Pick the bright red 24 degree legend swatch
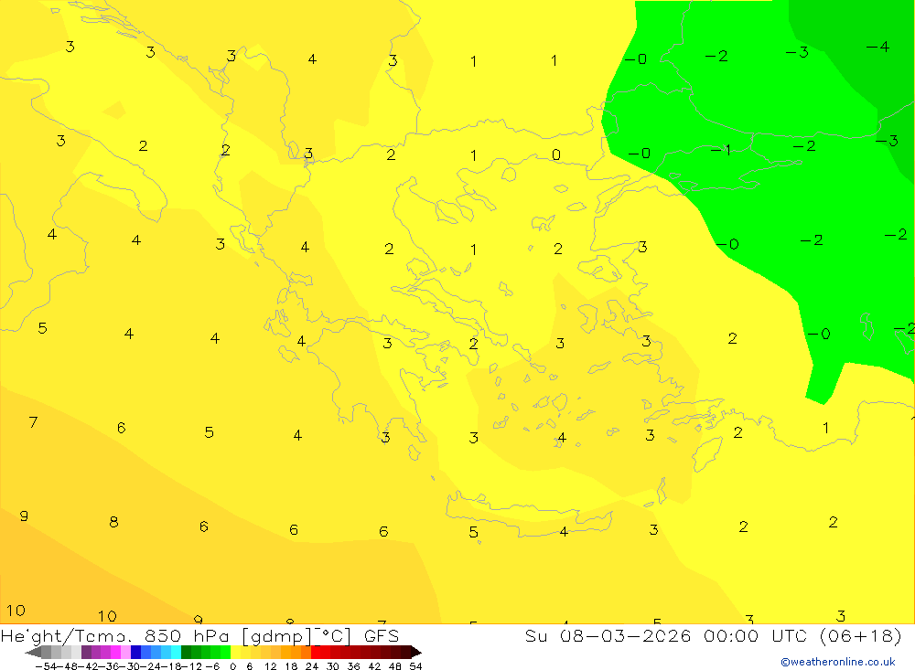Screen dimensions: 915x670 [x=316, y=653]
